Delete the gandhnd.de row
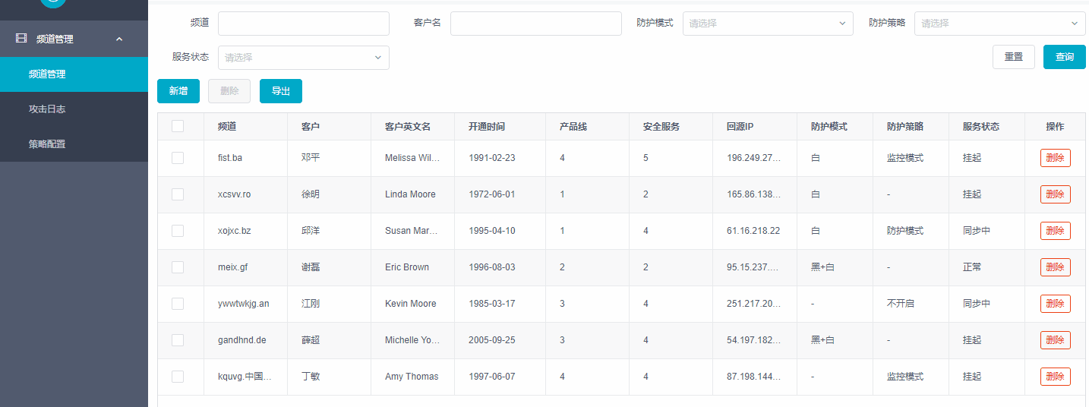The image size is (1089, 407). click(1056, 340)
